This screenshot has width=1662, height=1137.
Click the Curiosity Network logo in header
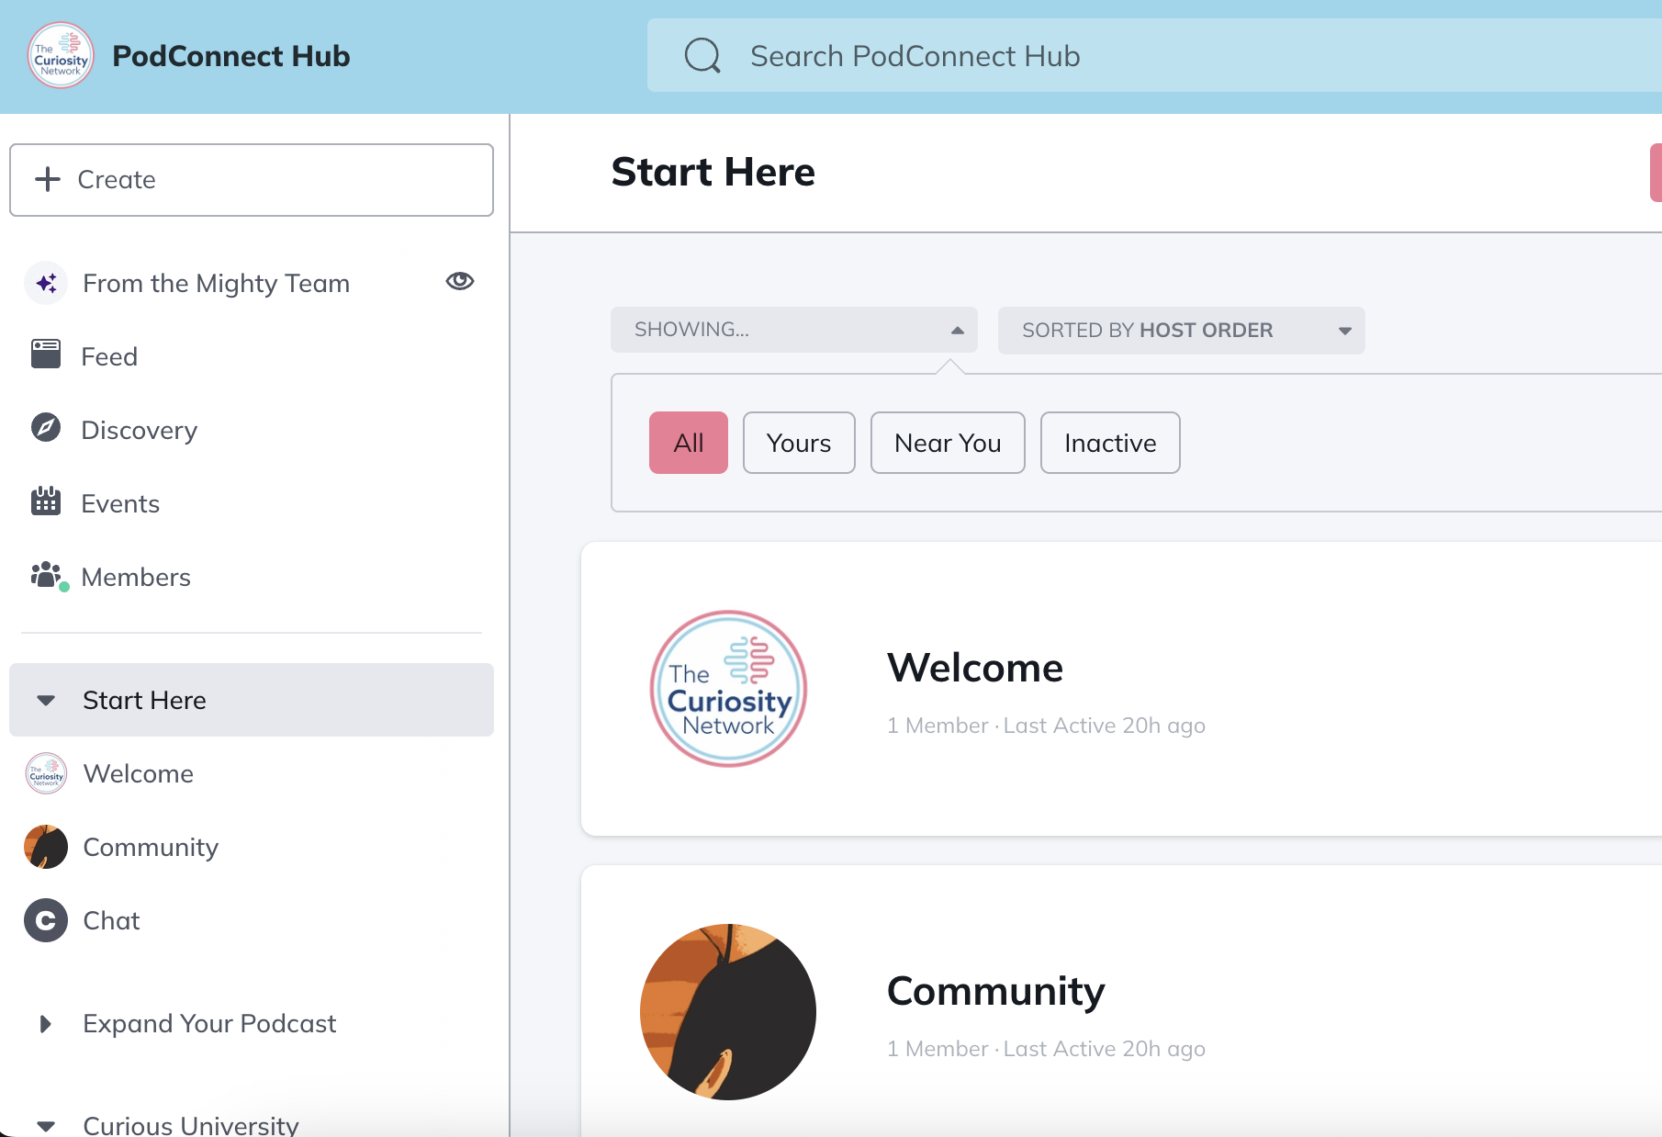coord(61,56)
